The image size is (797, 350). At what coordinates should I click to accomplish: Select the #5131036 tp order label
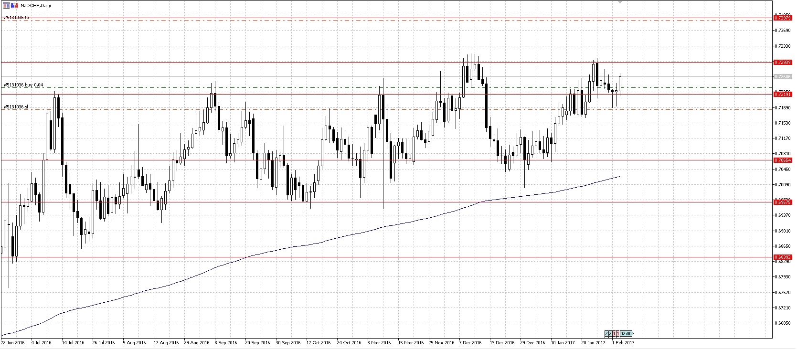(16, 18)
